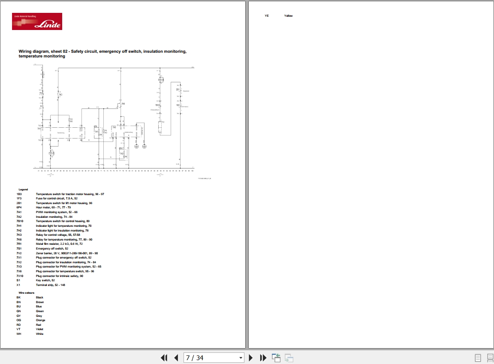This screenshot has height=364, width=494.
Task: Switch to single page layout
Action: 478,358
